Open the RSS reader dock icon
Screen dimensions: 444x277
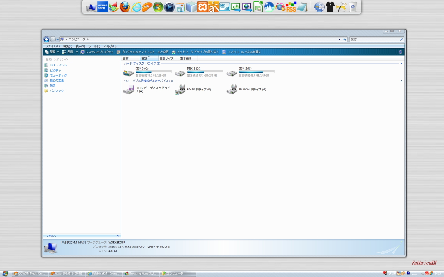[x=291, y=7]
